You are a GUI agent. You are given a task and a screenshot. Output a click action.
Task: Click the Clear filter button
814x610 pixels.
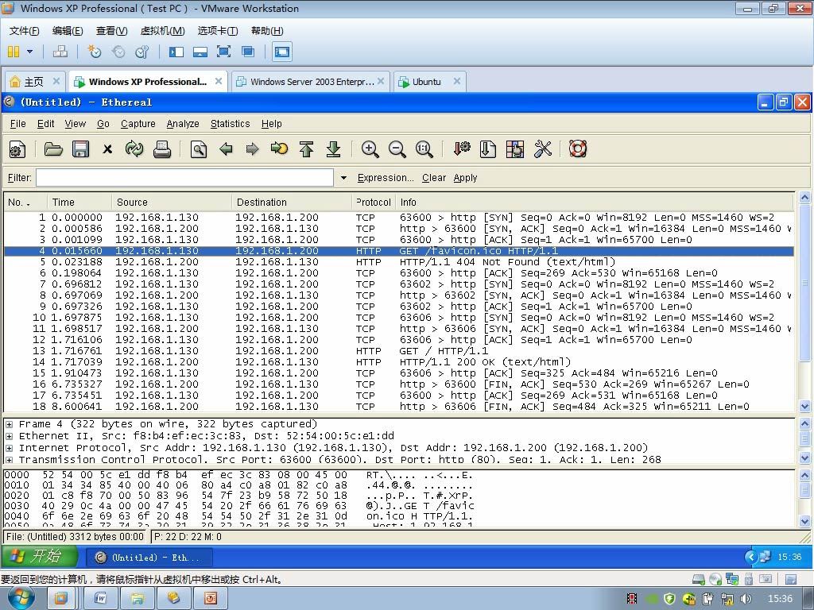point(433,178)
